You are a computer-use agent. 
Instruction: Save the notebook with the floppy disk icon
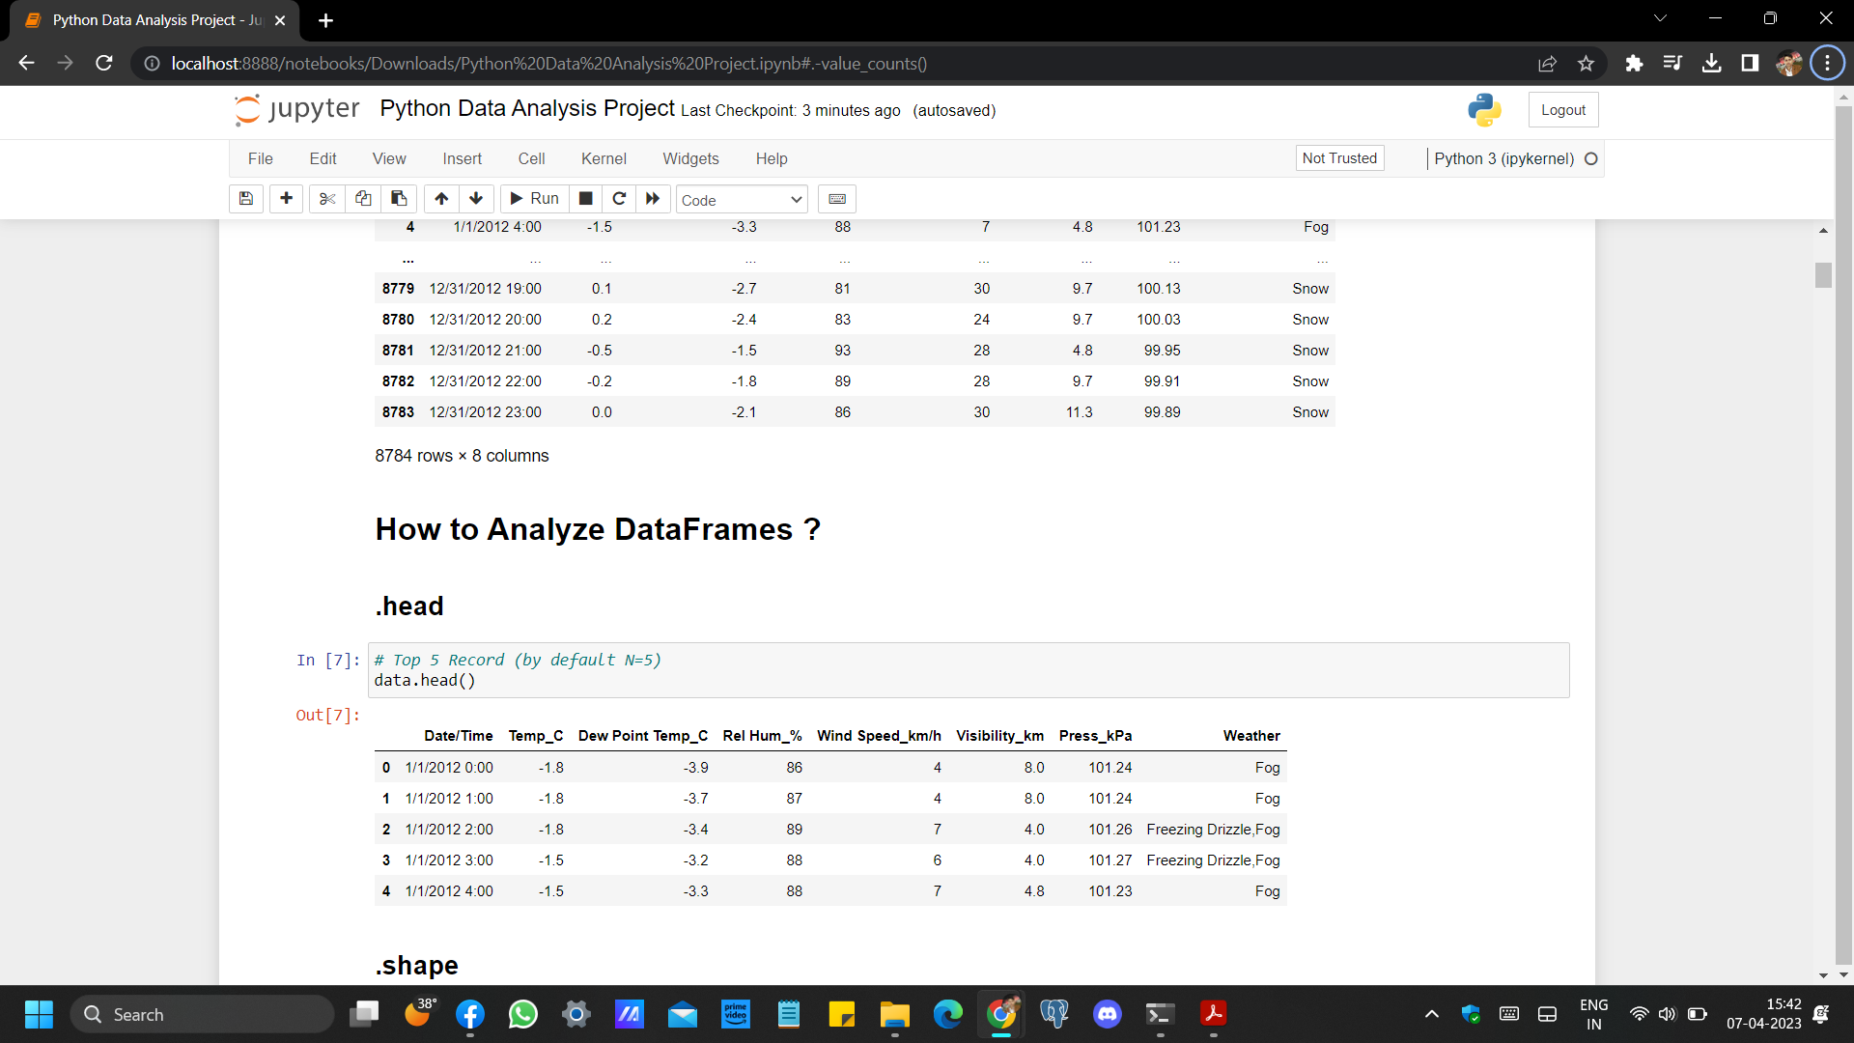(246, 199)
